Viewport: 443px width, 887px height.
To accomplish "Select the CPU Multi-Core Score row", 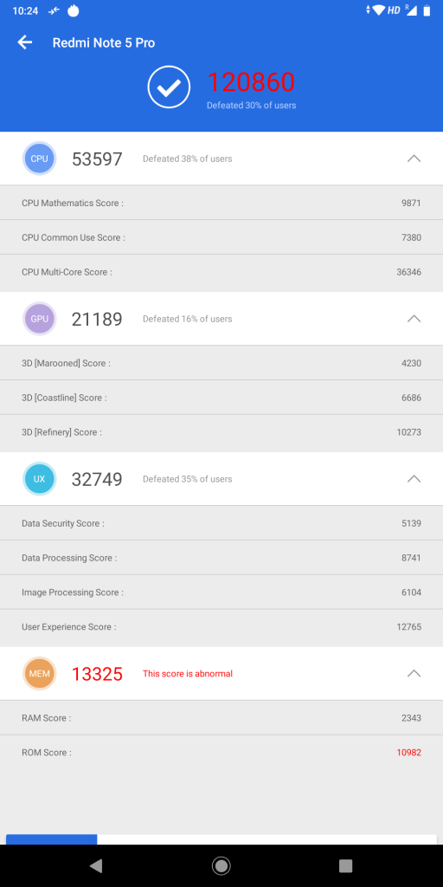I will pyautogui.click(x=221, y=272).
